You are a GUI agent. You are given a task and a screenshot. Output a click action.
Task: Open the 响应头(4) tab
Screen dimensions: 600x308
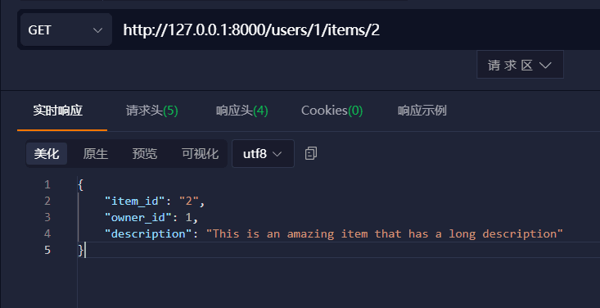(241, 111)
